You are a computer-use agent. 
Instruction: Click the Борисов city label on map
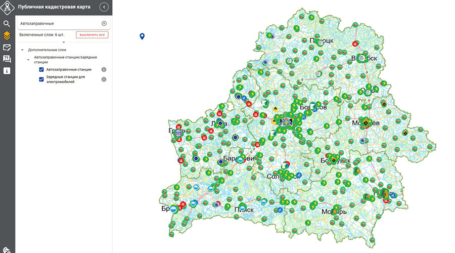313,107
